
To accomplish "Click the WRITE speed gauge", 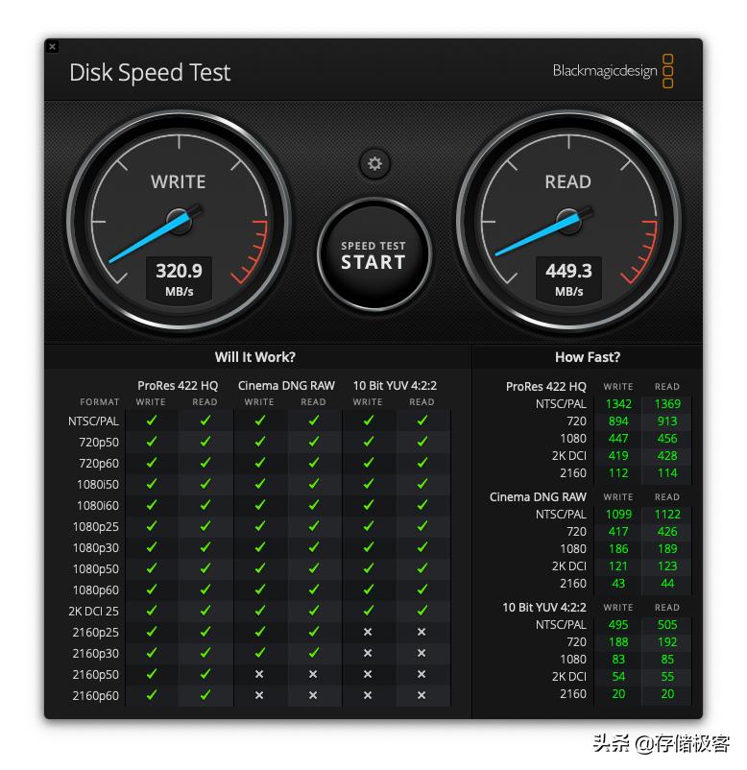I will click(x=180, y=221).
